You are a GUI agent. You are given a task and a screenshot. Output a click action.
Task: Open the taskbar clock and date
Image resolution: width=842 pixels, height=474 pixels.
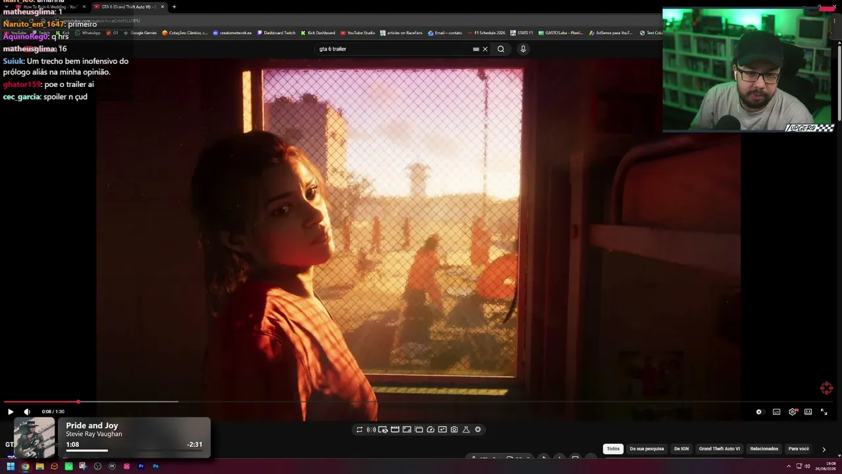pyautogui.click(x=826, y=467)
